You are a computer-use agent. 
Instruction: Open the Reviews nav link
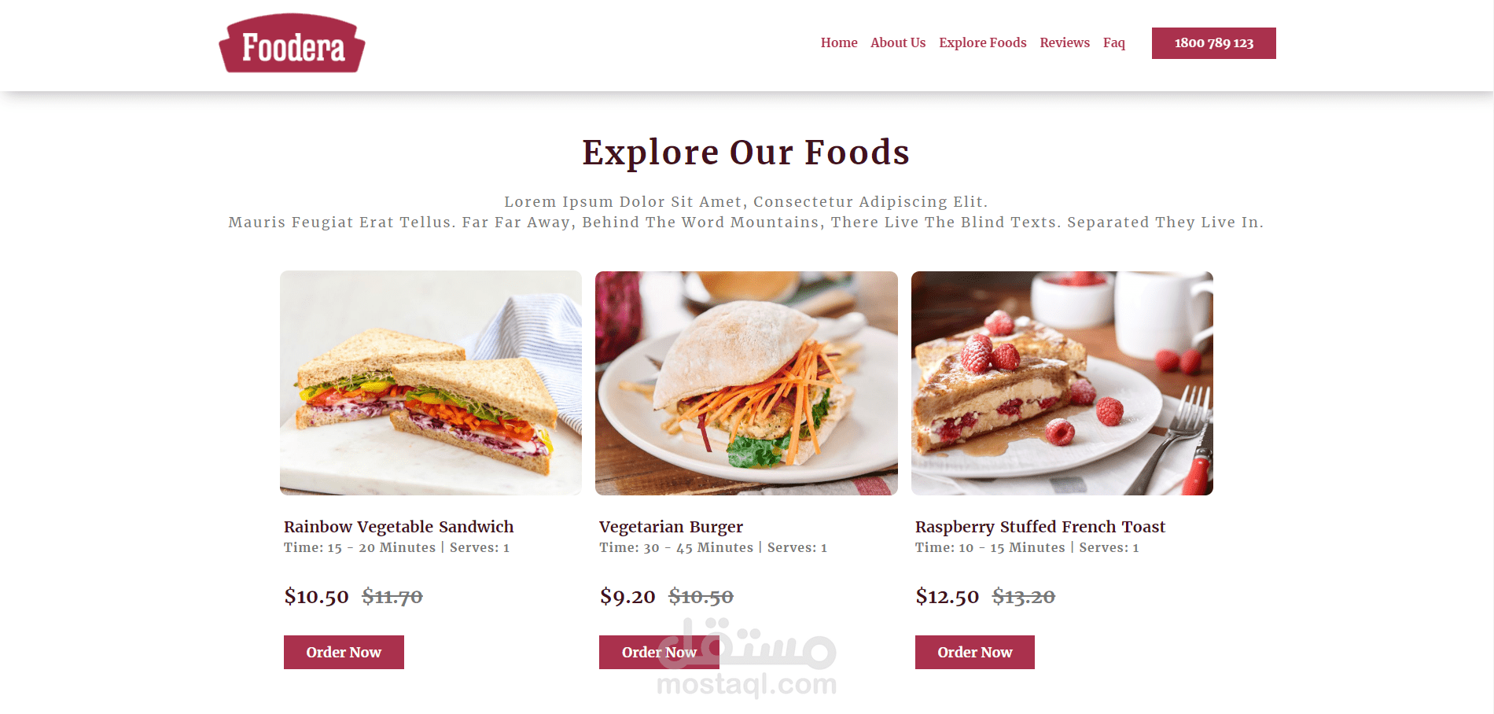point(1065,42)
